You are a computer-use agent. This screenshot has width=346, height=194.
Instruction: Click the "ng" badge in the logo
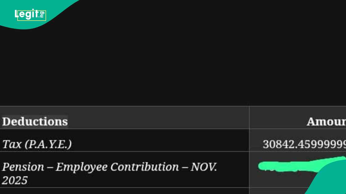(x=42, y=14)
